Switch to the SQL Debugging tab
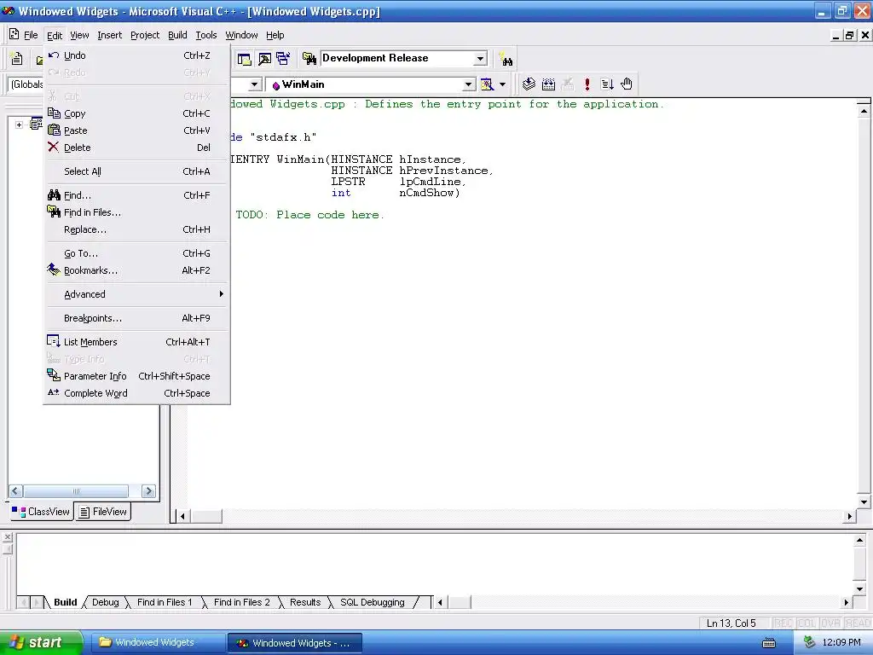 [373, 602]
